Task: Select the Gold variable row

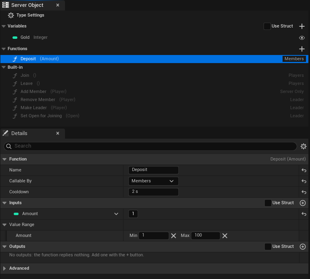Action: pos(154,38)
